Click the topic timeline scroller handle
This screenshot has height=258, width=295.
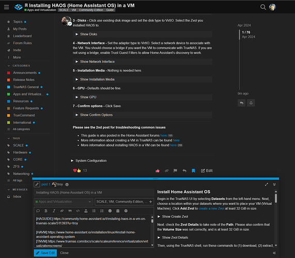point(240,35)
